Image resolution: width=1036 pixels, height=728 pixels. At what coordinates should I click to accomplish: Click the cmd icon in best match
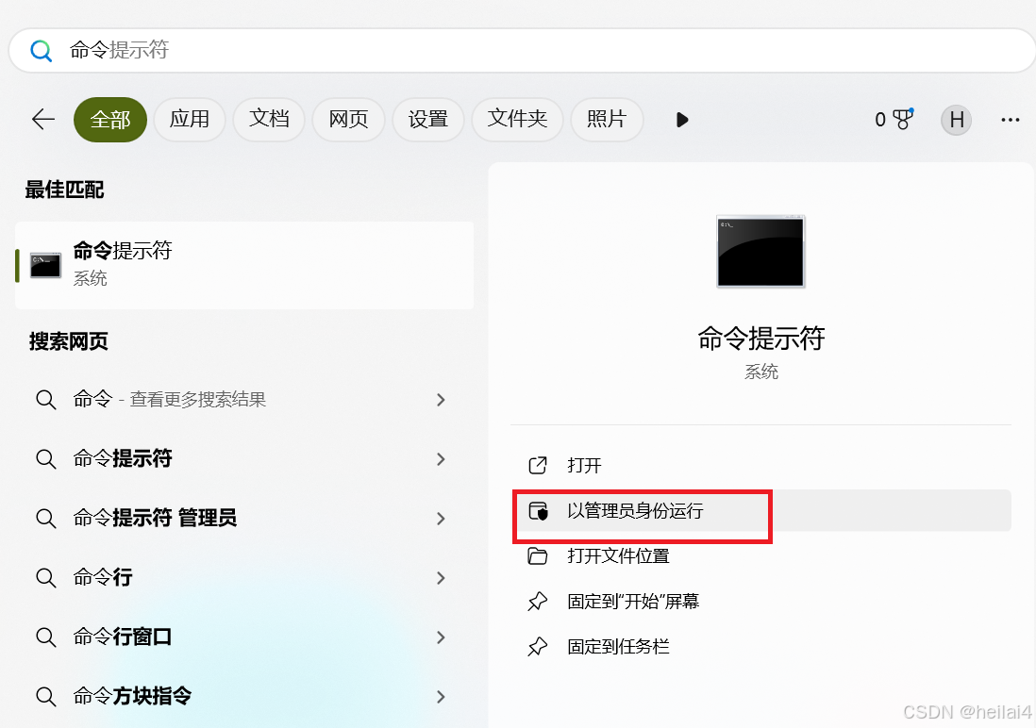tap(45, 265)
